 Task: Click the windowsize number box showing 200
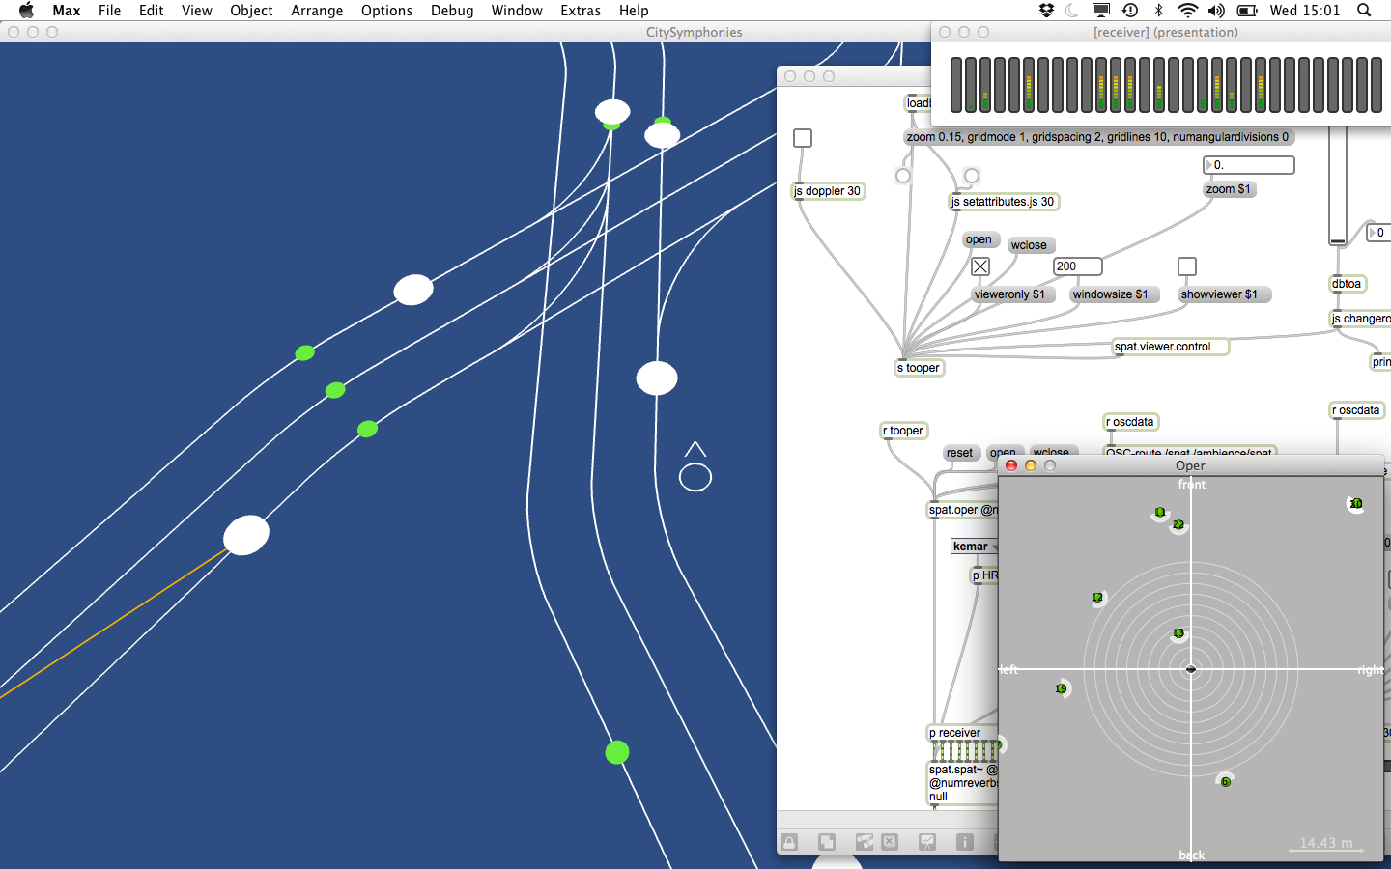pyautogui.click(x=1077, y=266)
